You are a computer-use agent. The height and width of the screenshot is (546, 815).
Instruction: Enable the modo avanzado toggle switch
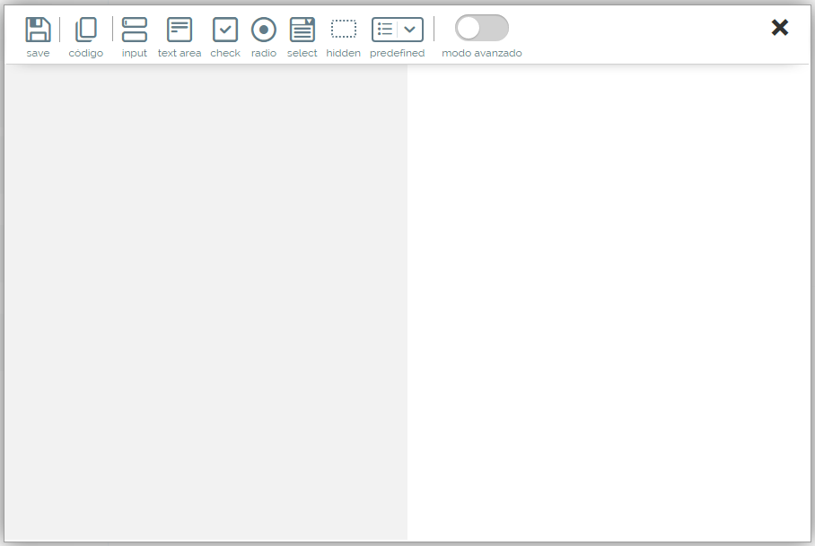click(x=482, y=29)
